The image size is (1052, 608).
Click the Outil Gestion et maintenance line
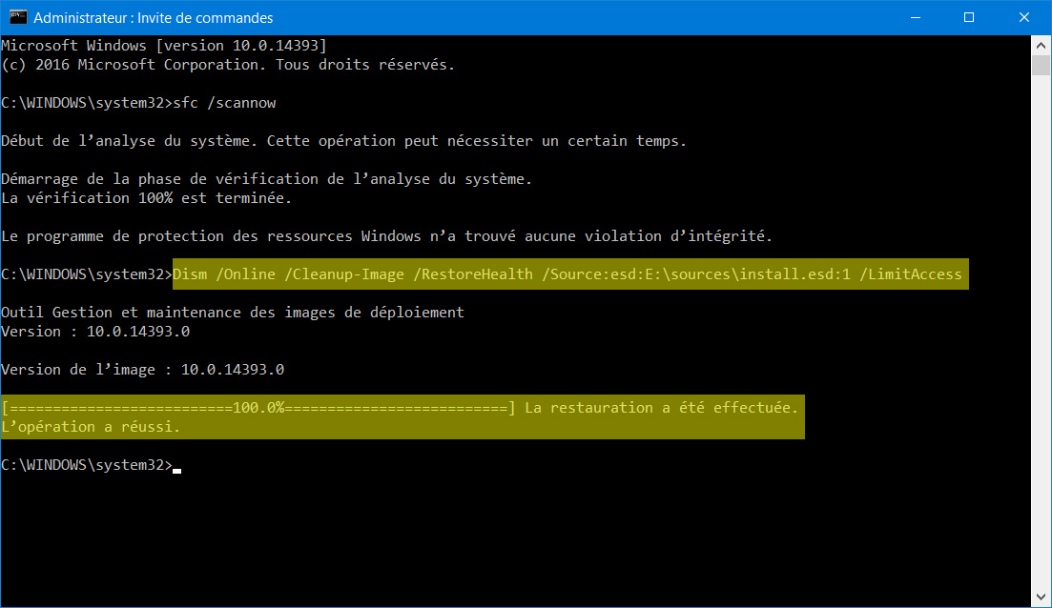tap(233, 313)
